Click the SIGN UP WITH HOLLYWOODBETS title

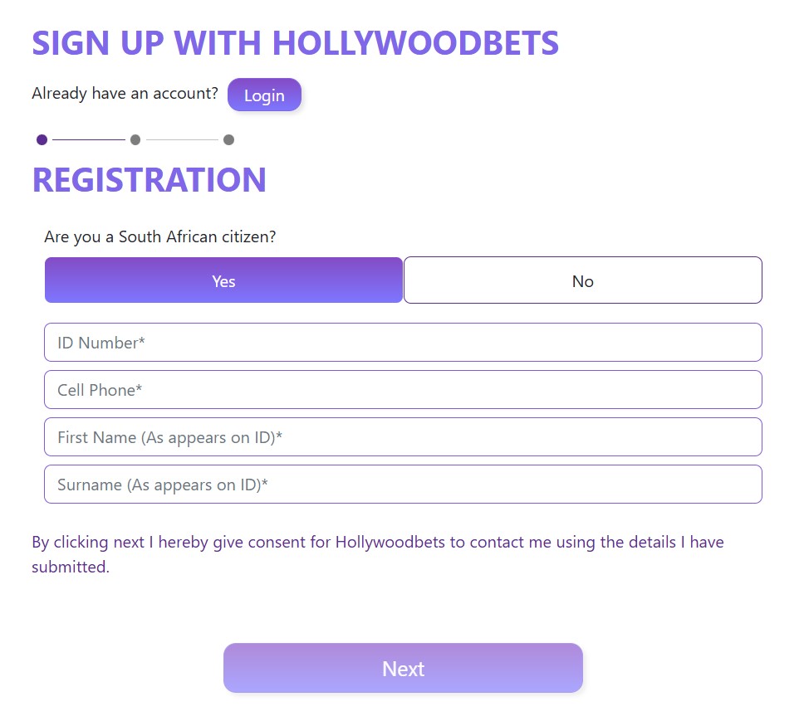tap(295, 43)
